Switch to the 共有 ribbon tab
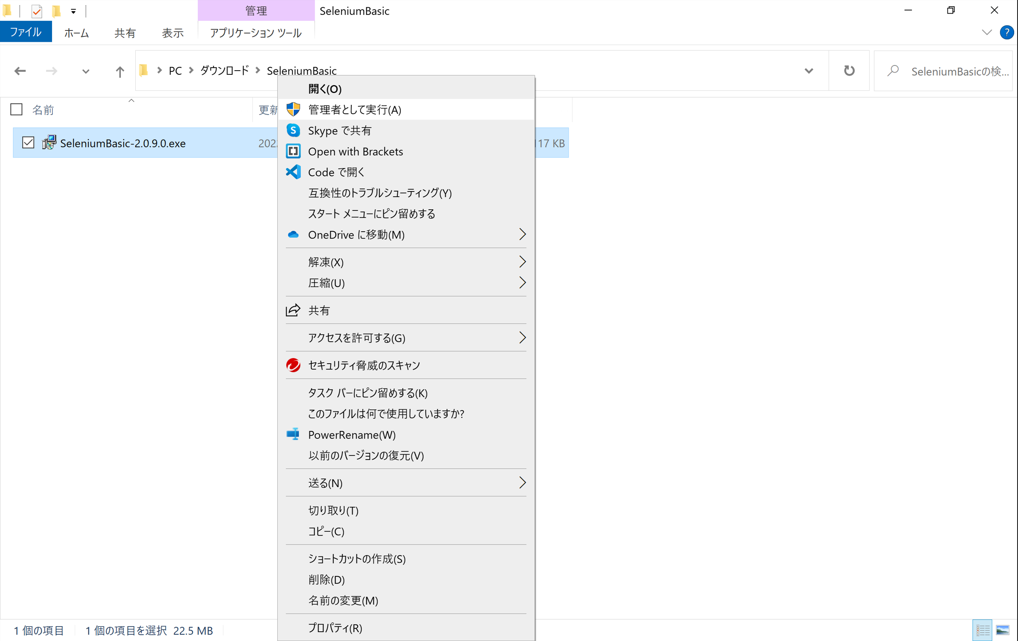The height and width of the screenshot is (641, 1018). coord(125,33)
